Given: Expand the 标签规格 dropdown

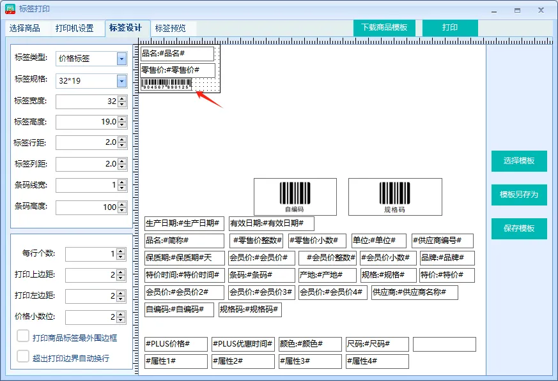Looking at the screenshot, I should pos(121,80).
